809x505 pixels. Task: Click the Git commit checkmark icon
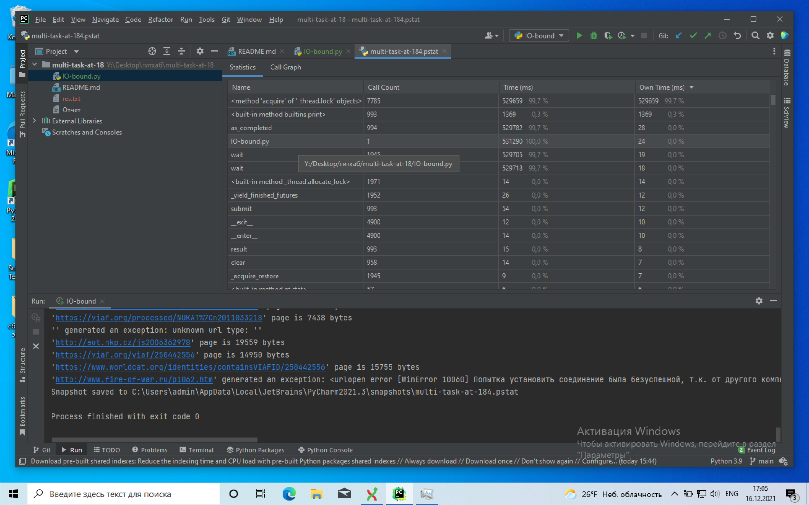pyautogui.click(x=693, y=35)
